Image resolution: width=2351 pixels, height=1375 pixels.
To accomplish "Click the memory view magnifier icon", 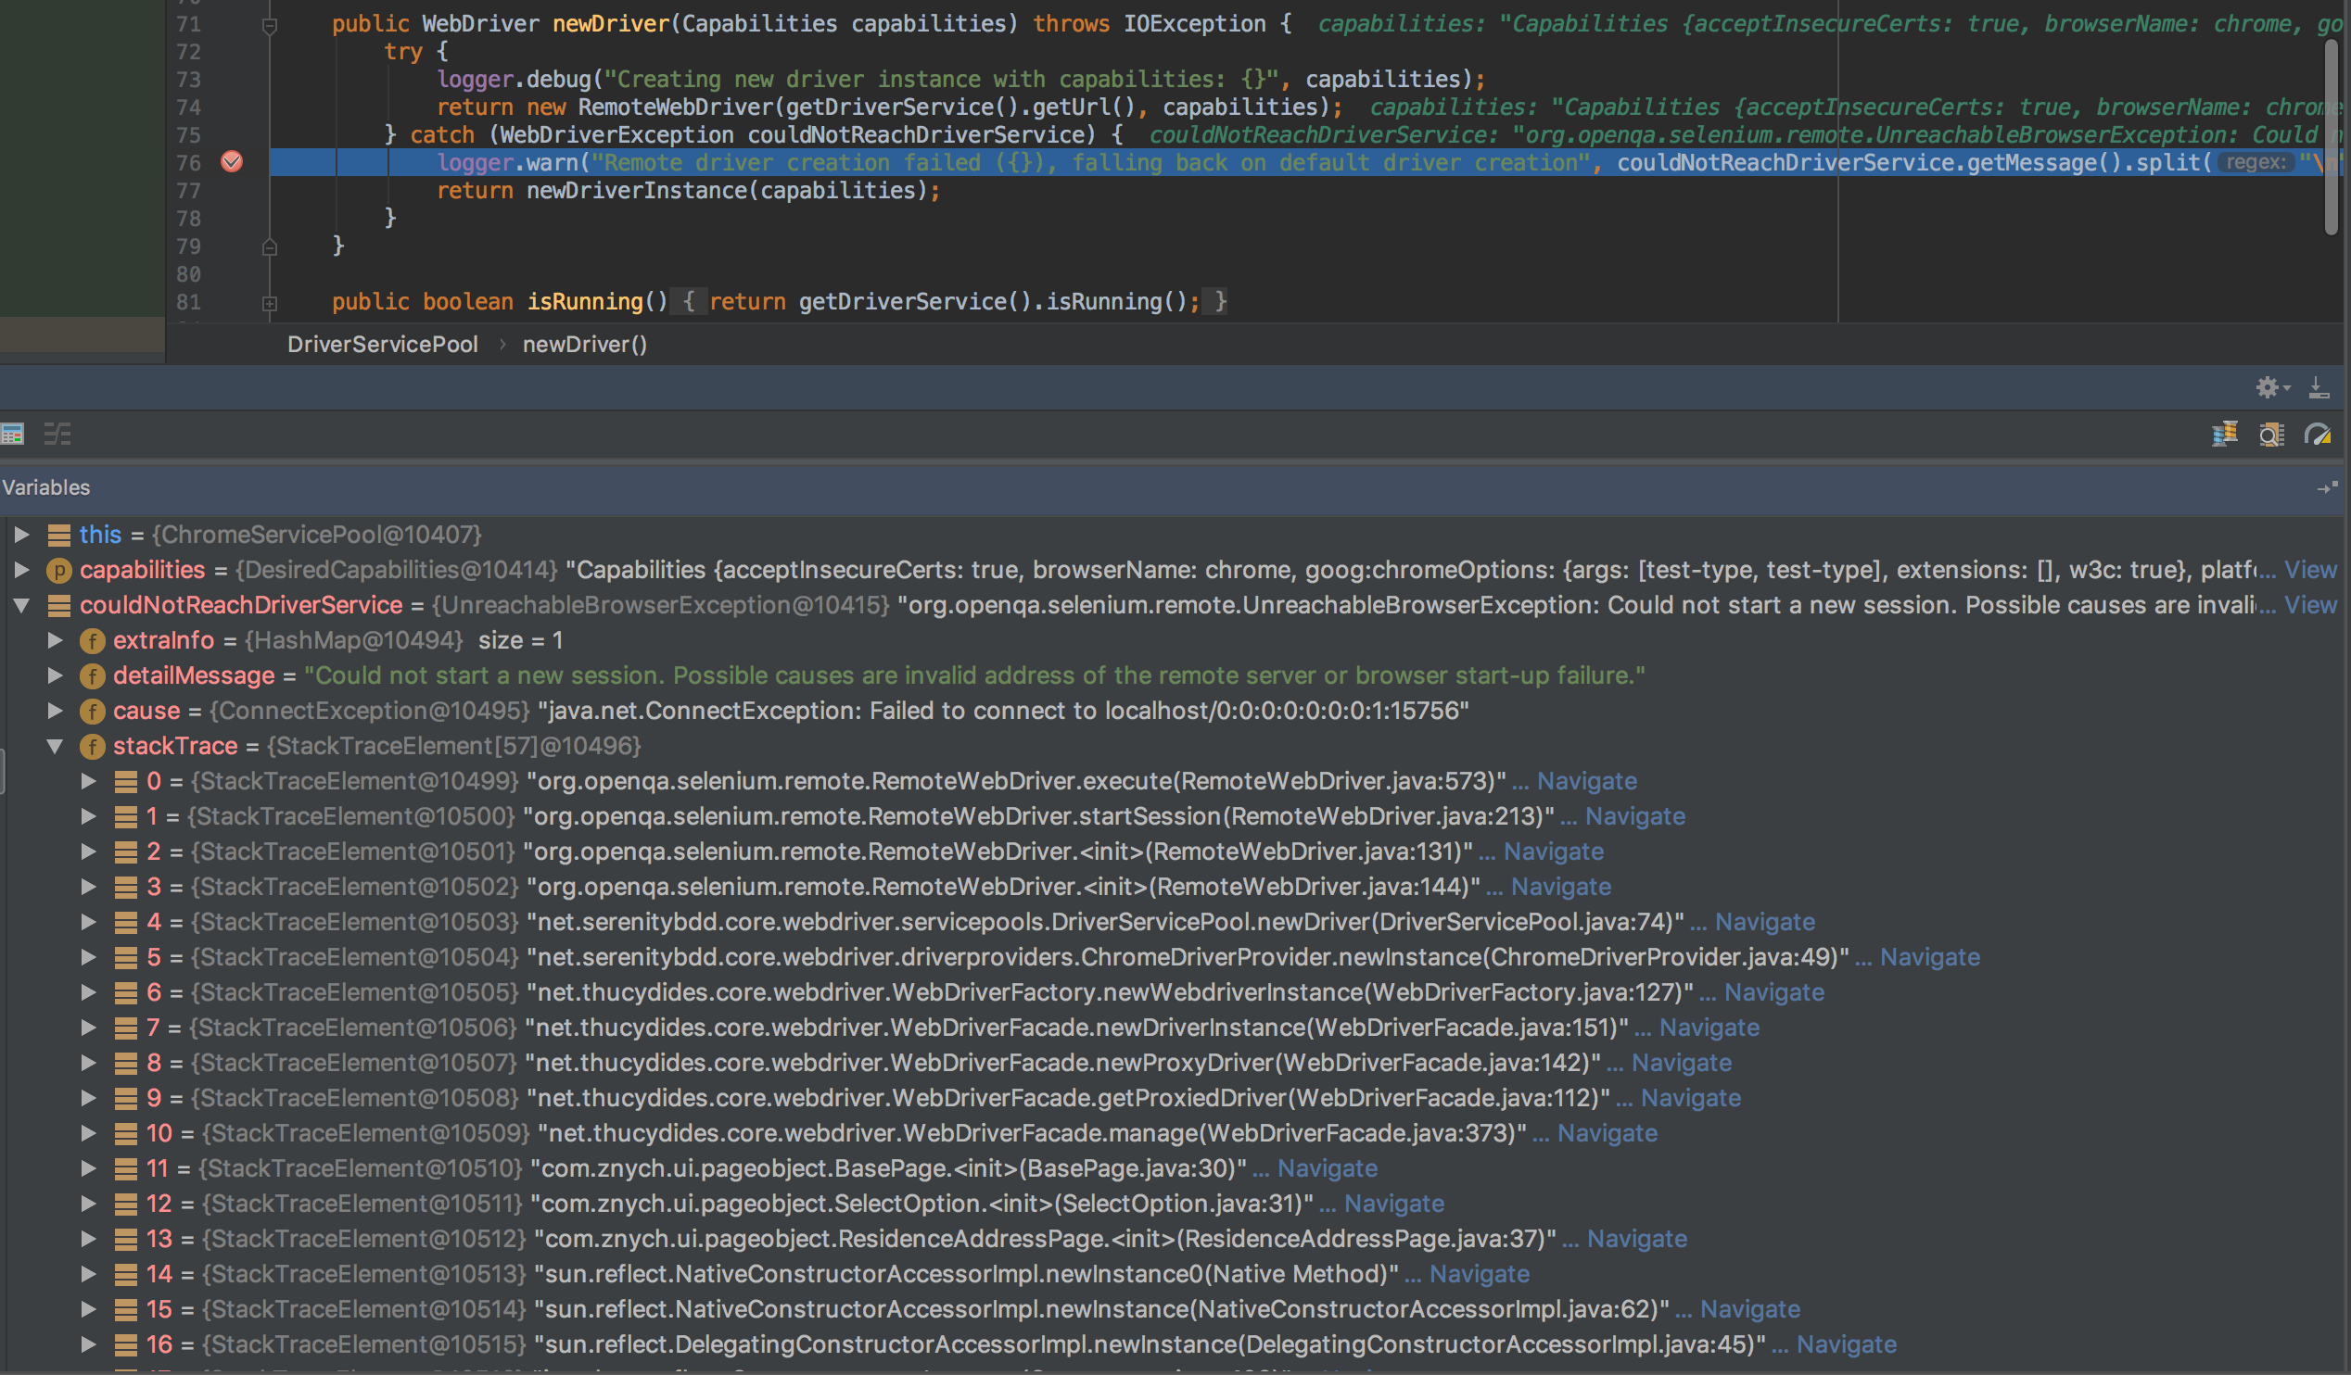I will (2271, 435).
